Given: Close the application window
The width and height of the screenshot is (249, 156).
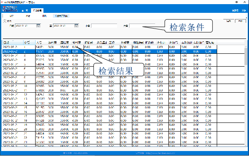Looking at the screenshot, I should (x=244, y=2).
